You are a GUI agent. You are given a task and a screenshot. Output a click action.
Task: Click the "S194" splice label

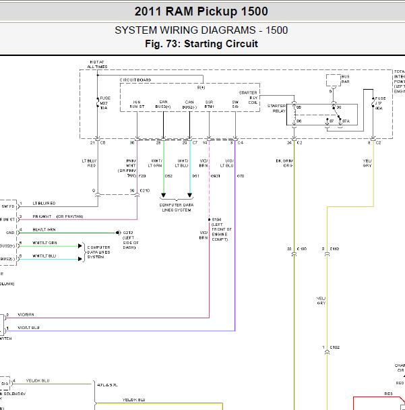pyautogui.click(x=216, y=219)
